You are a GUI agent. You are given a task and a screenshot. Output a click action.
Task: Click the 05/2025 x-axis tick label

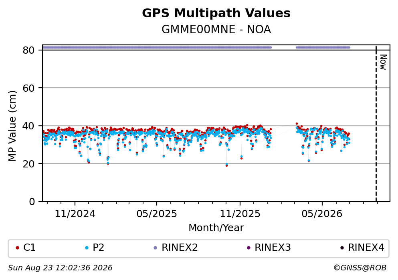tap(157, 214)
